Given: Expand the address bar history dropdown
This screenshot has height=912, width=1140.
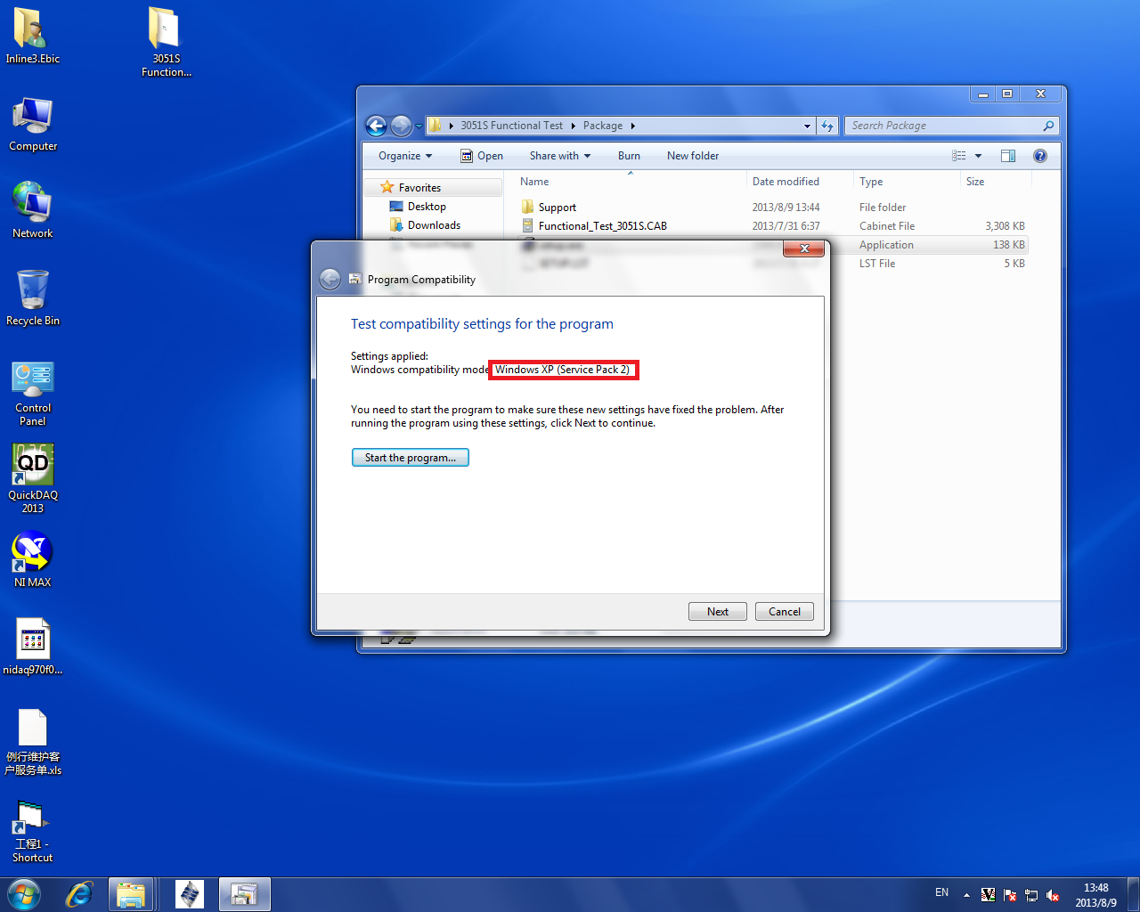Looking at the screenshot, I should coord(807,126).
